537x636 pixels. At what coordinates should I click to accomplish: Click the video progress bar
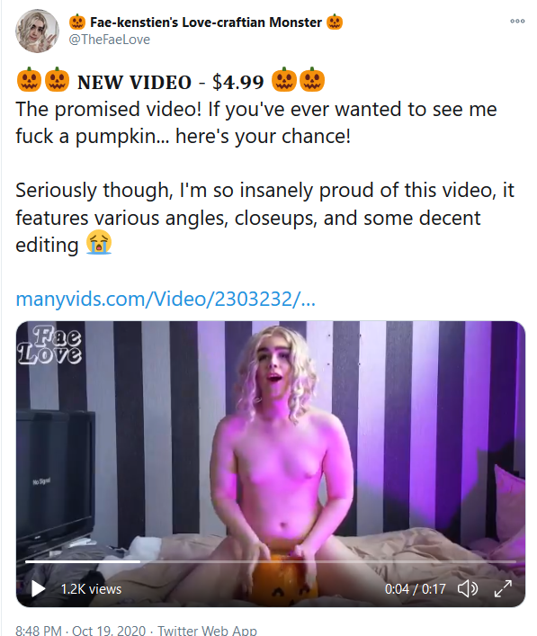[271, 561]
